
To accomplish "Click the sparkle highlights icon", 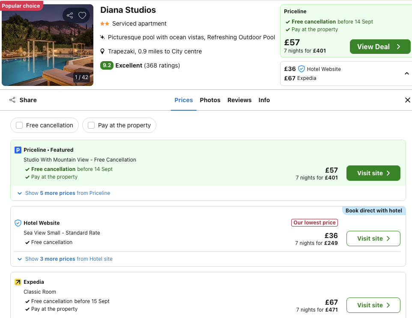I will click(x=102, y=37).
